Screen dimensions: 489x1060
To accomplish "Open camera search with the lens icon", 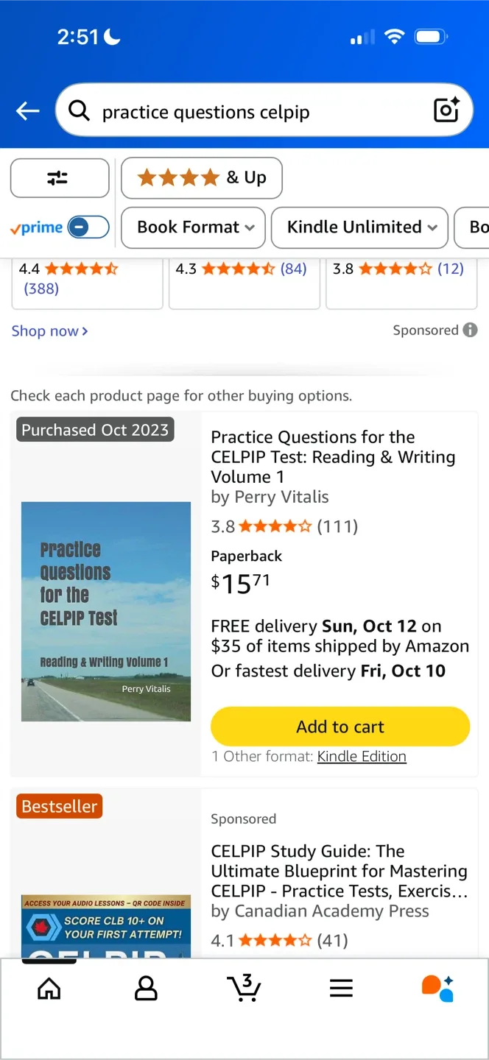I will (446, 110).
